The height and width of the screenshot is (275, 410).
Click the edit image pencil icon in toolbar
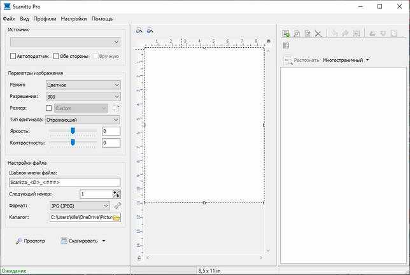[x=307, y=34]
